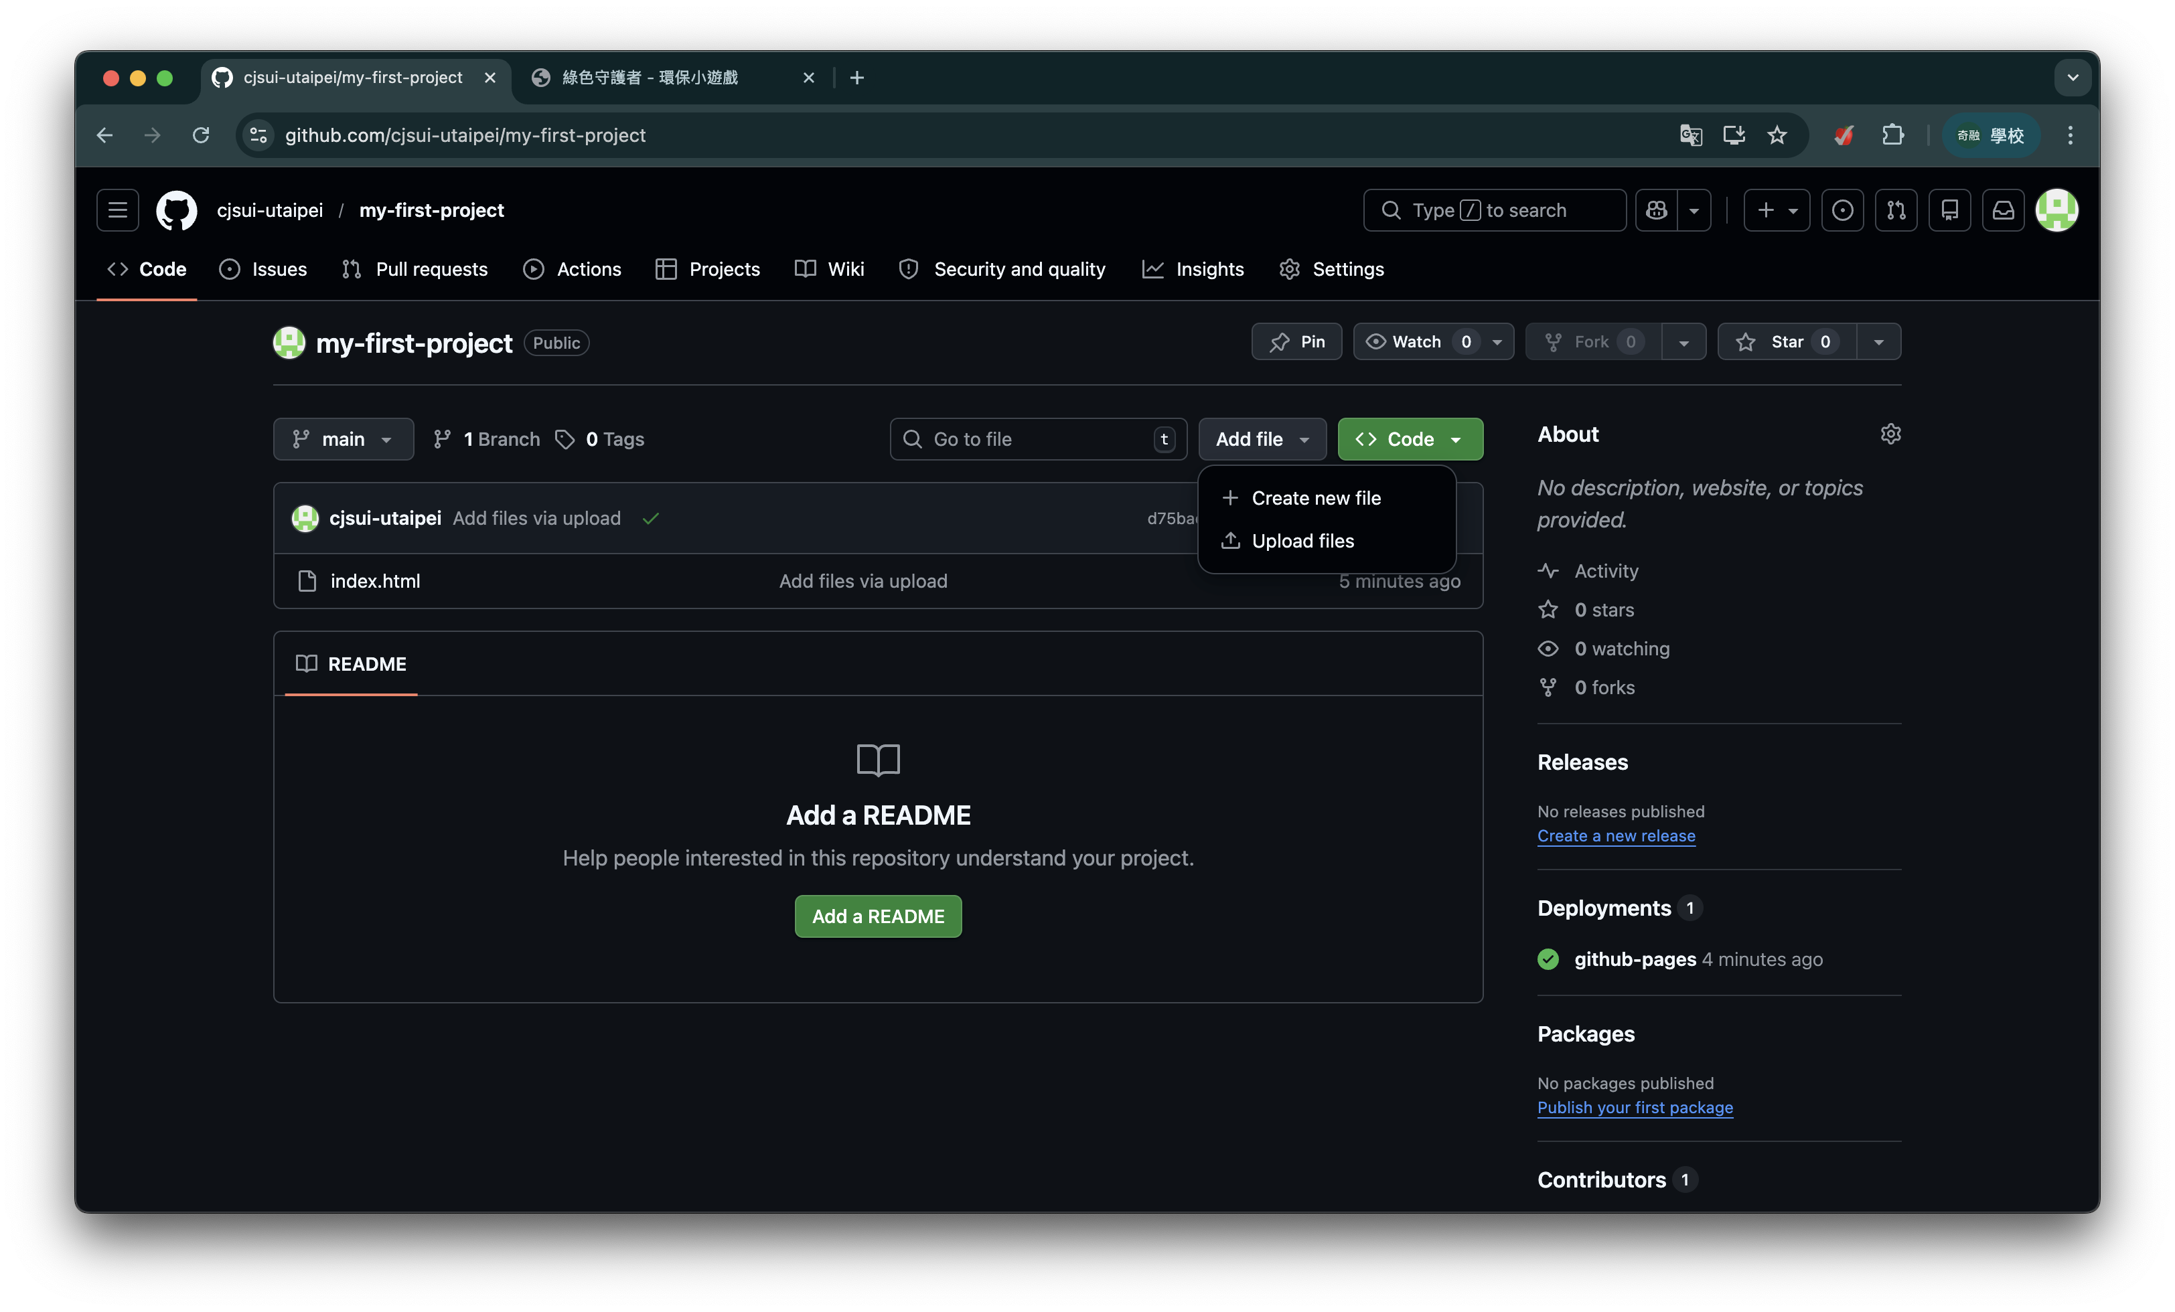Open the Deployments heading link
Viewport: 2175px width, 1312px height.
pos(1620,908)
